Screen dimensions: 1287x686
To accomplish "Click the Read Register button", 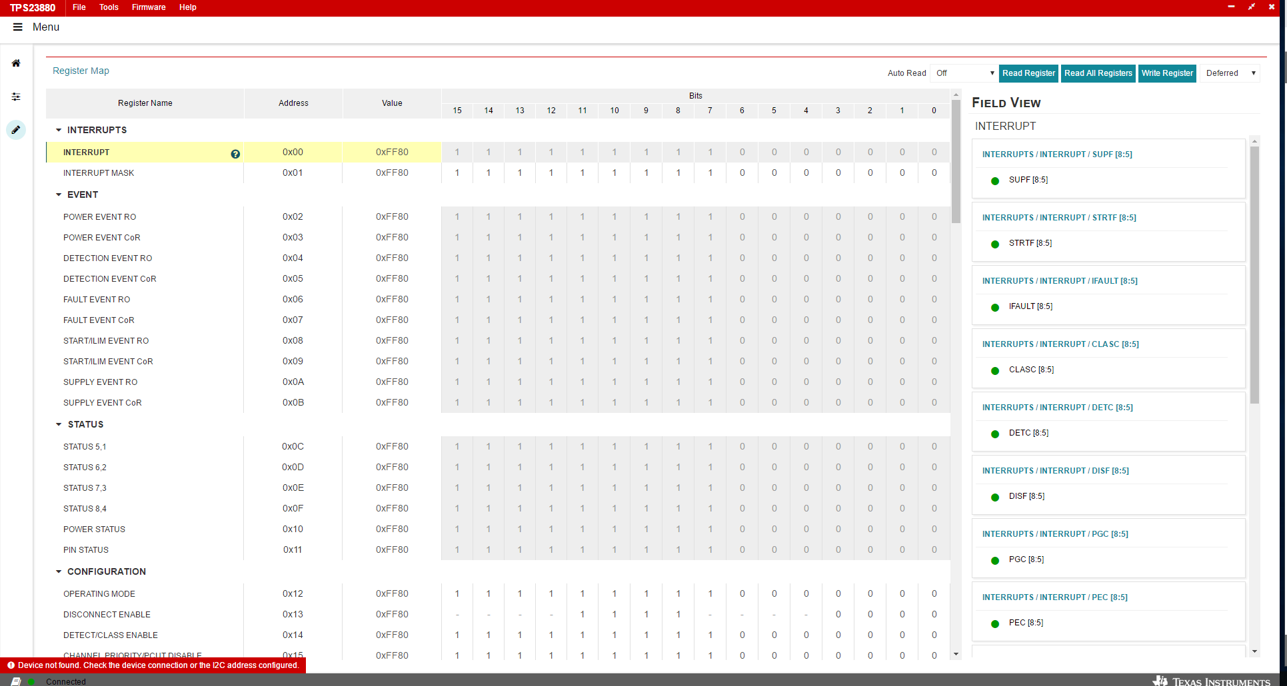I will (x=1028, y=73).
